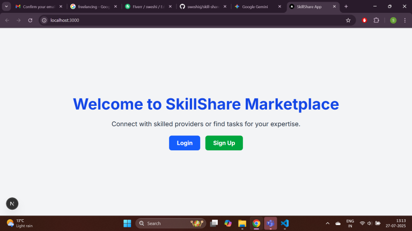Show hidden system tray icons
Image resolution: width=412 pixels, height=231 pixels.
327,223
